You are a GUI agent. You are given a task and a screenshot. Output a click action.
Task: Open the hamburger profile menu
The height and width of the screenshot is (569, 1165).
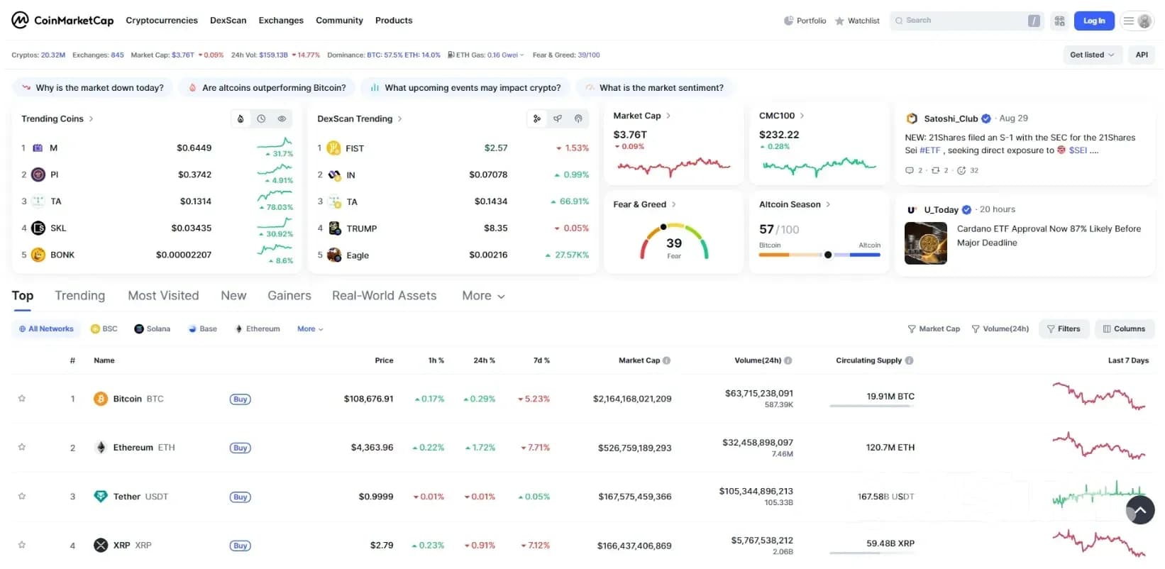click(1136, 21)
